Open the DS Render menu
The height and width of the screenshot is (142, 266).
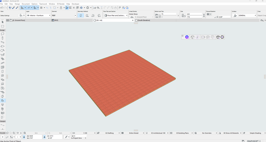pyautogui.click(x=60, y=4)
